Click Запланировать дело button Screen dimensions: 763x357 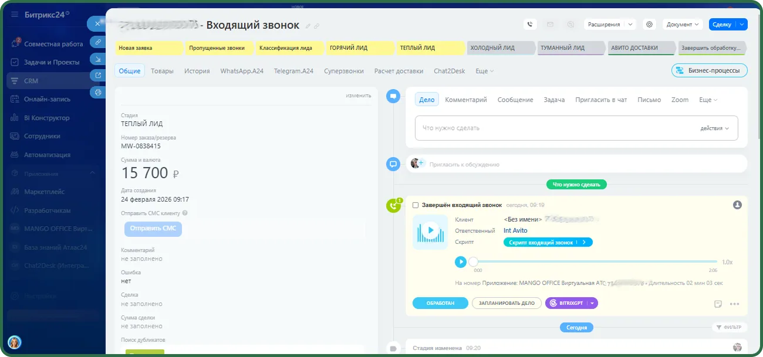[x=507, y=303]
